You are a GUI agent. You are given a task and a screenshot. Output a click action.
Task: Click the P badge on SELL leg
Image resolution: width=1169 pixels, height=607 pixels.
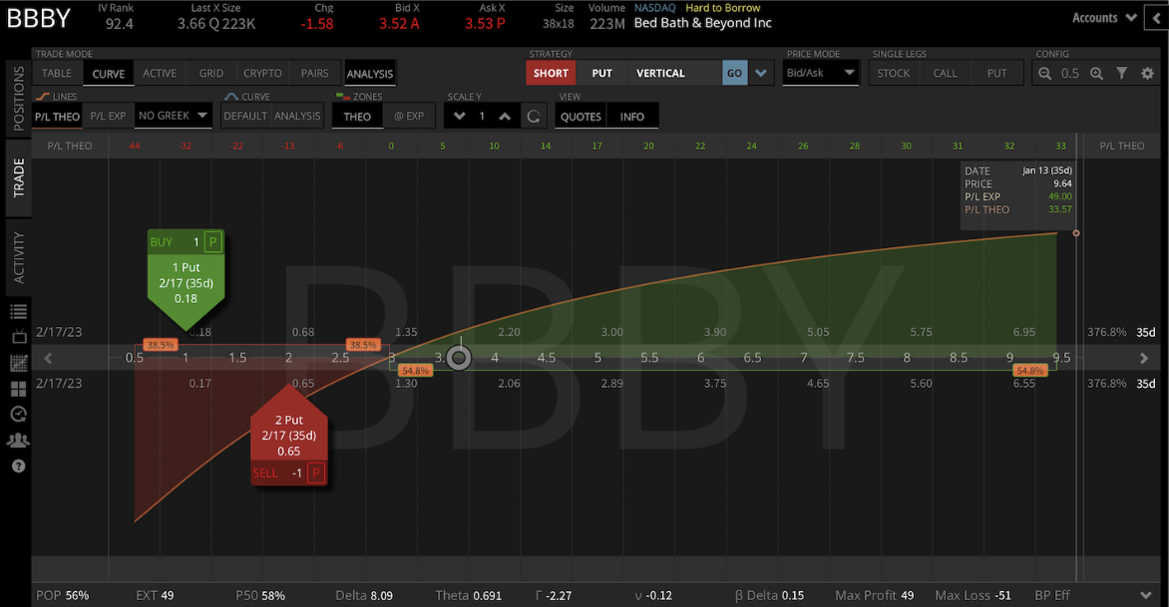click(316, 472)
